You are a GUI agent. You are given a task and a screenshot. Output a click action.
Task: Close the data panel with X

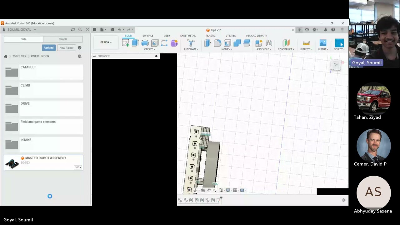tap(87, 29)
